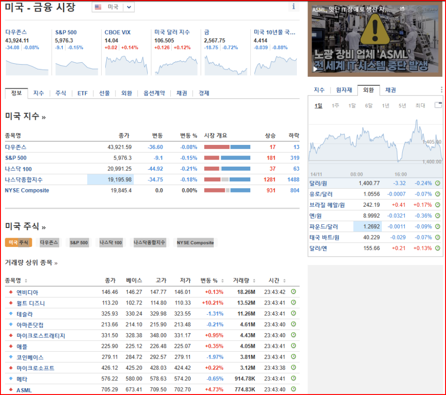The image size is (446, 395).
Task: Open the three-dot menu beside sidebar tabs
Action: (440, 90)
